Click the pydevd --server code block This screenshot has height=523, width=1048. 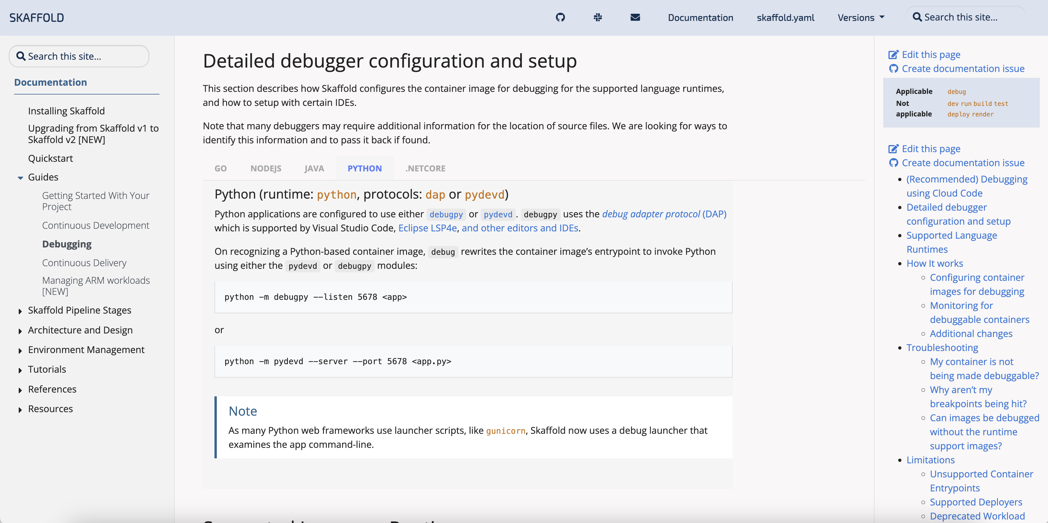pos(473,361)
